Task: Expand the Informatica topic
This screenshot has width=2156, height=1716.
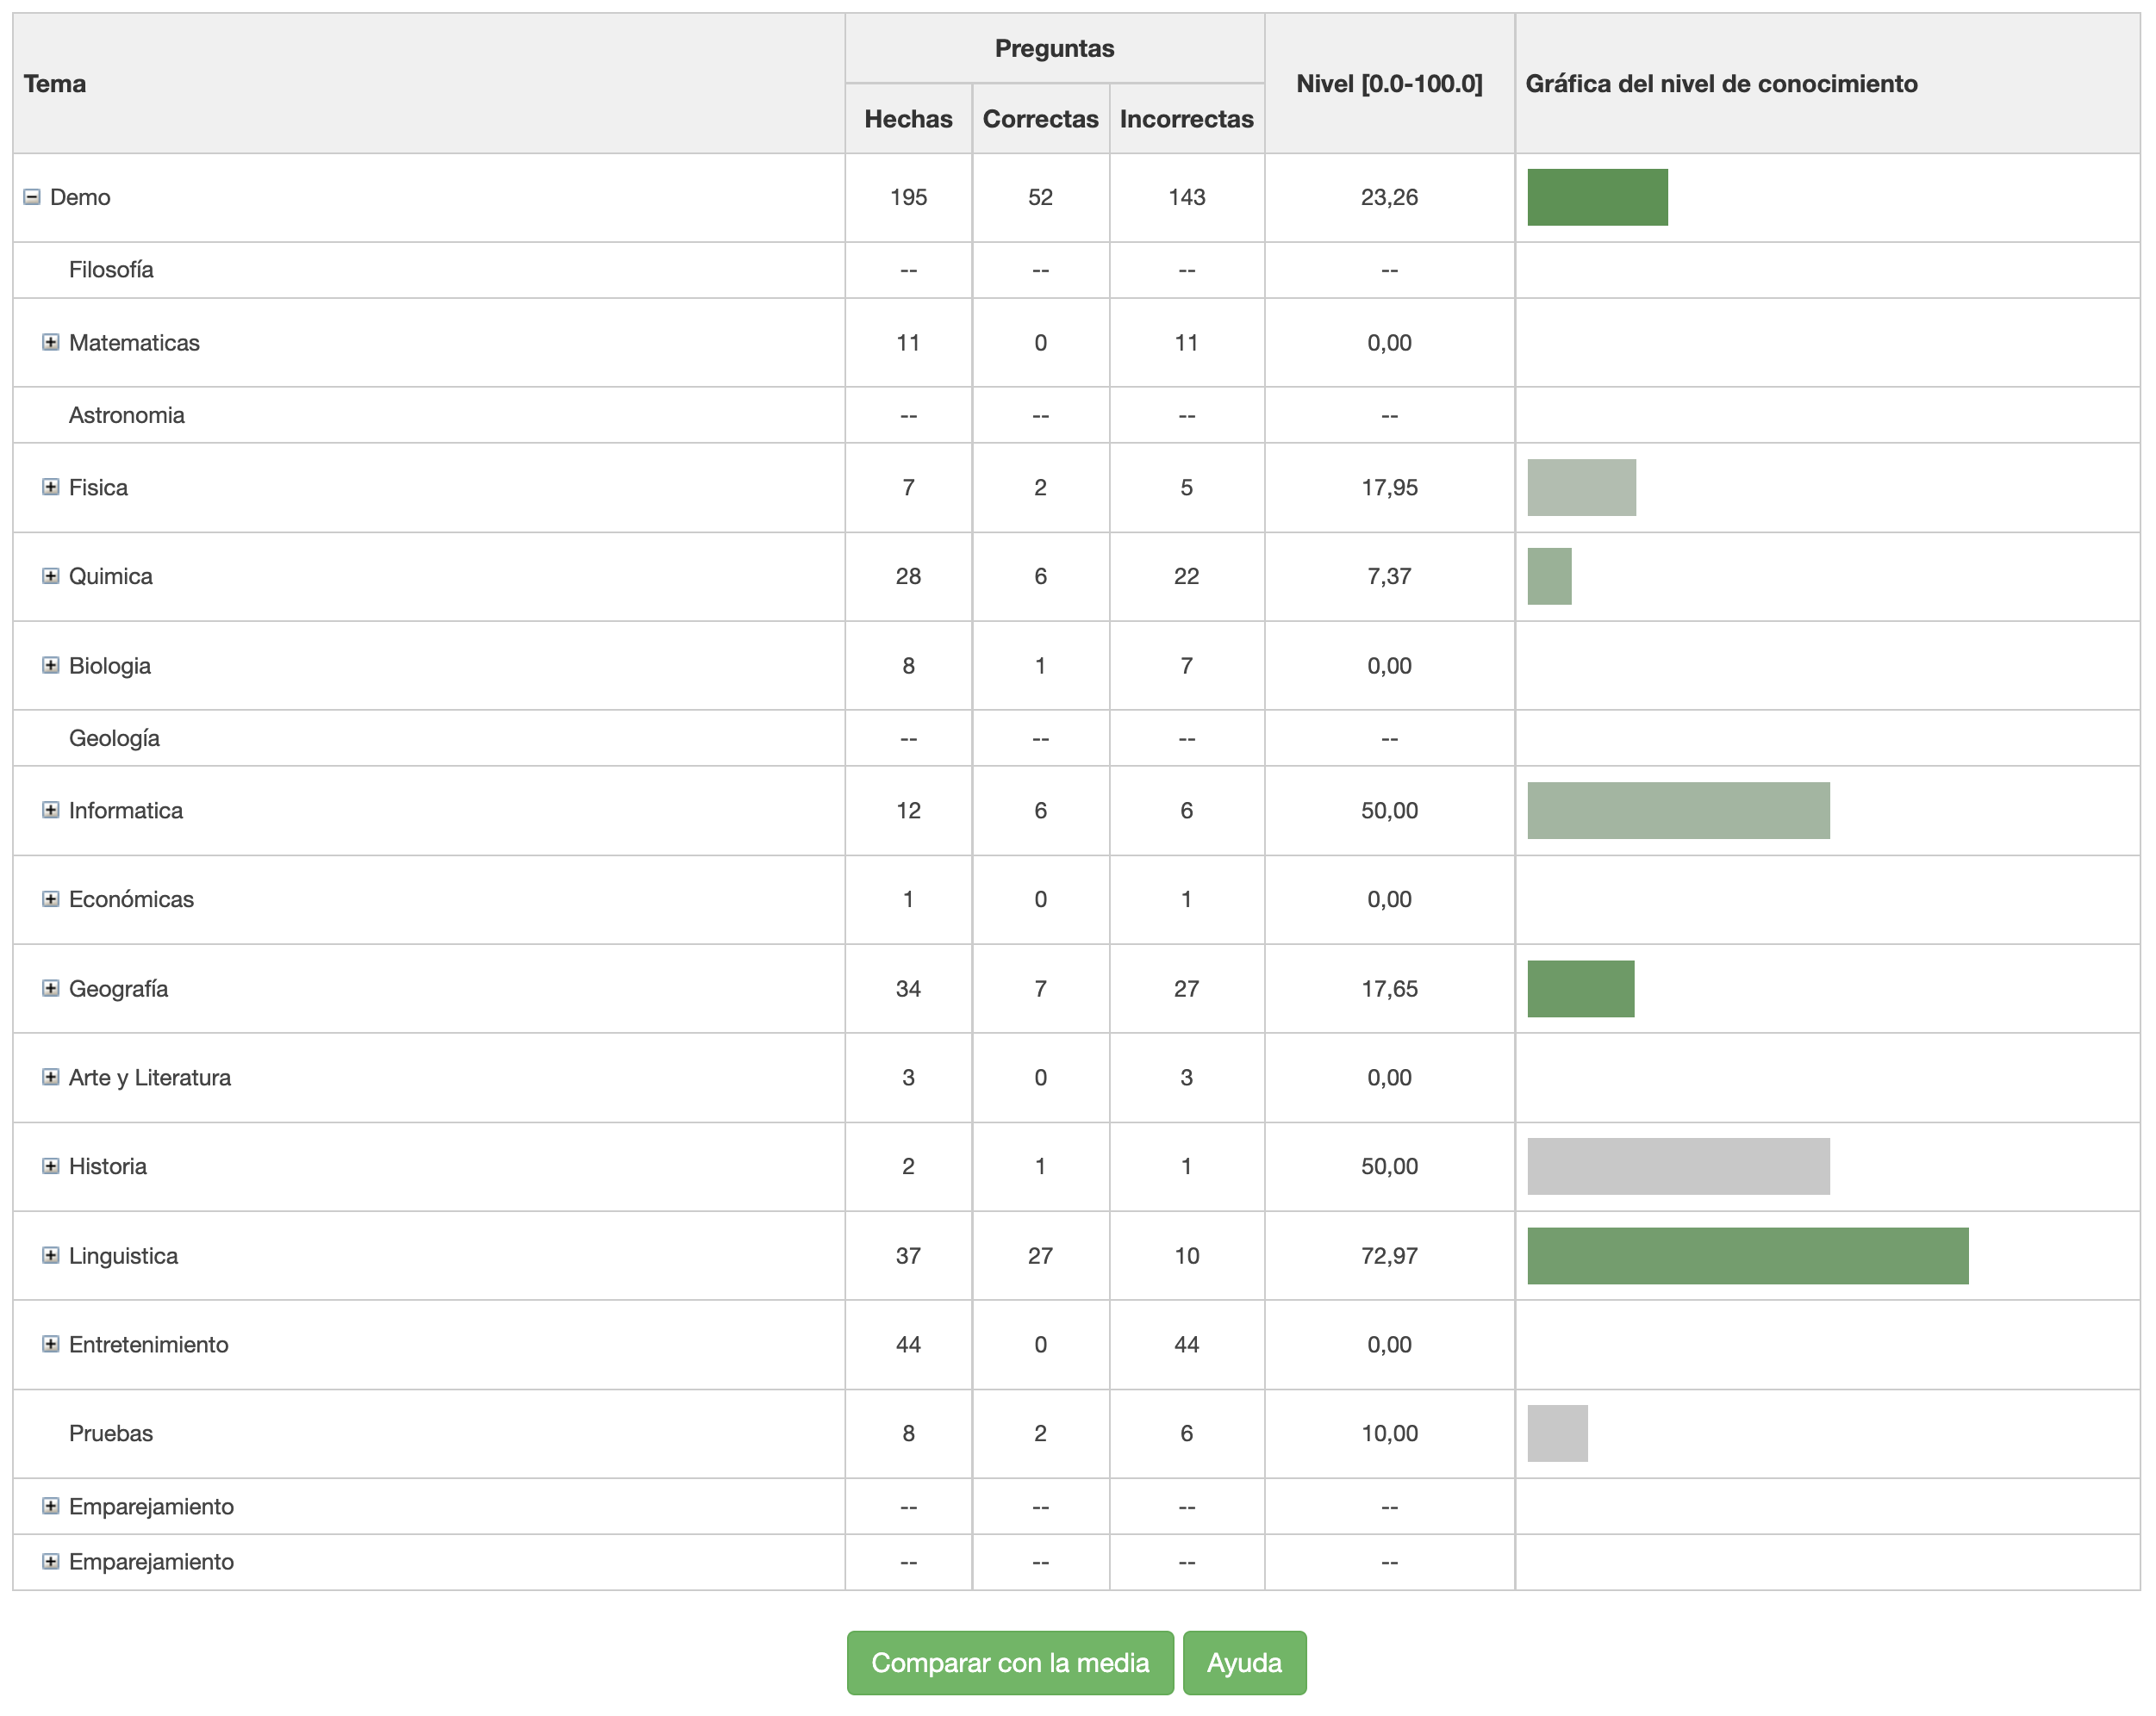Action: (50, 811)
